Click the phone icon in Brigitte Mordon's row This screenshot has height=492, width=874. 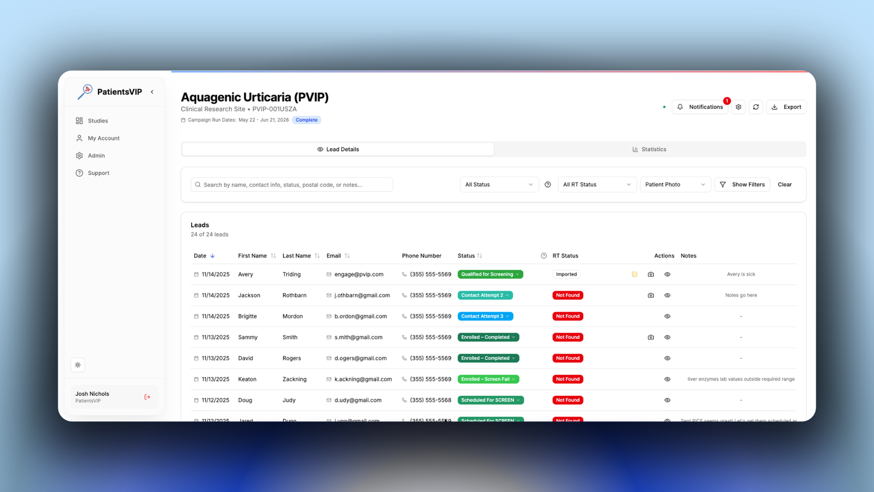pos(404,317)
